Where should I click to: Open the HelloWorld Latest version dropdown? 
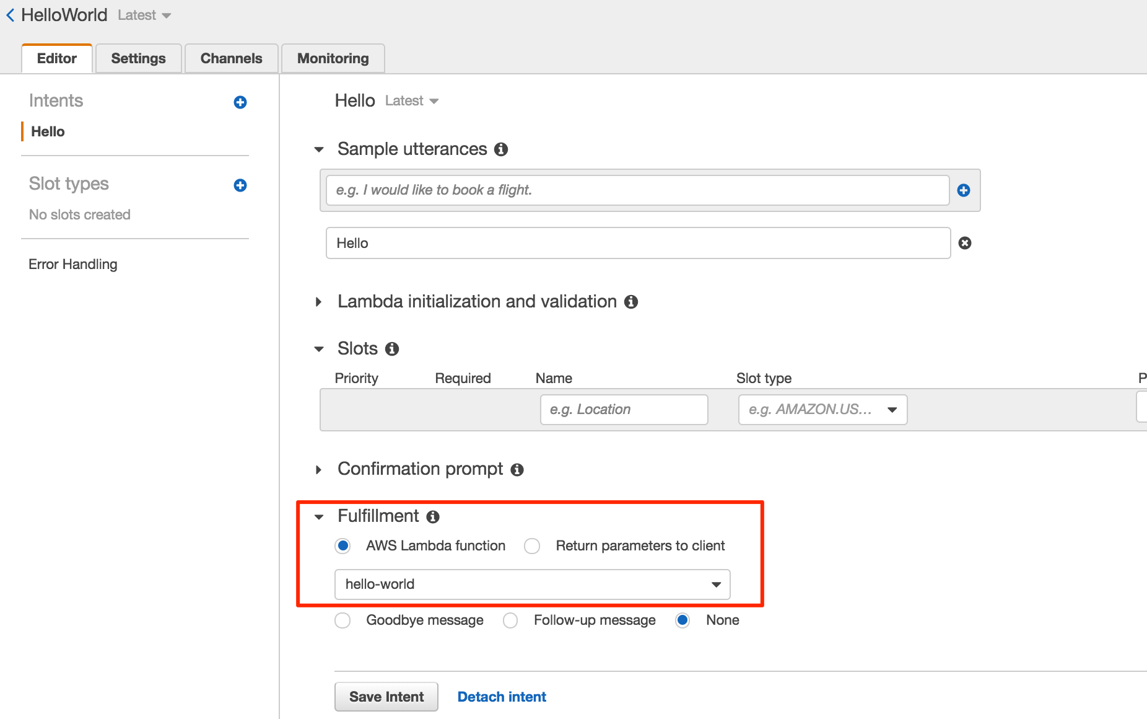[144, 15]
